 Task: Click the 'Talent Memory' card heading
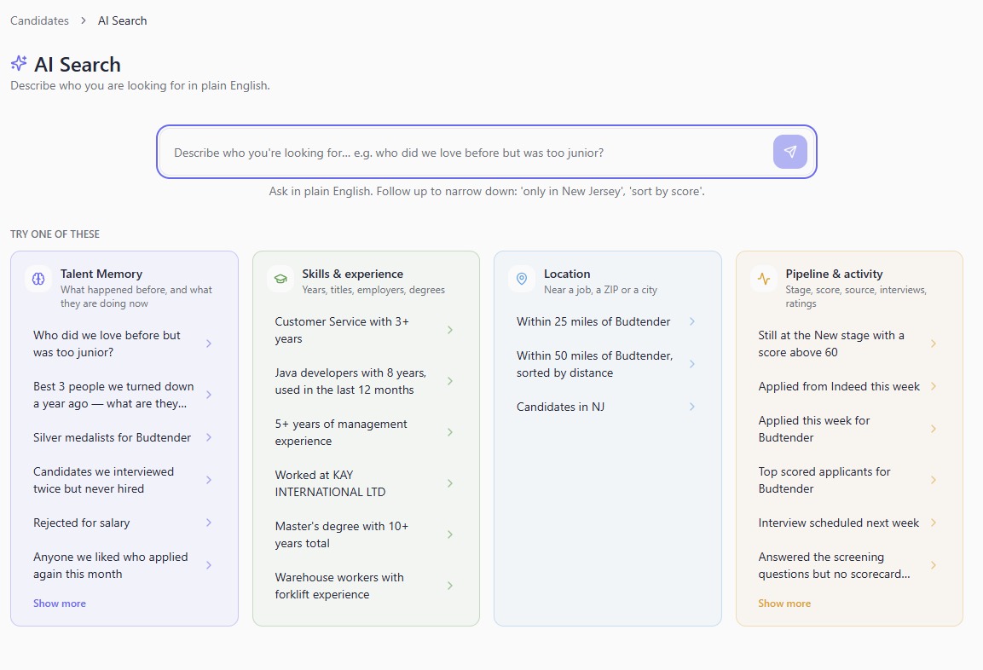(x=101, y=274)
